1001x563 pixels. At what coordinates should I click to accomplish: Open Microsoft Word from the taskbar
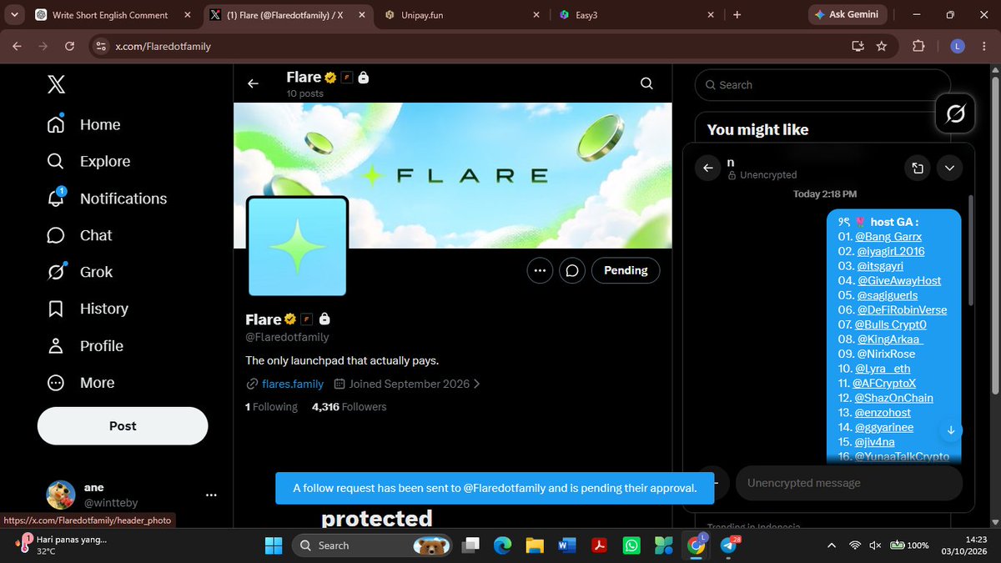[x=566, y=545]
